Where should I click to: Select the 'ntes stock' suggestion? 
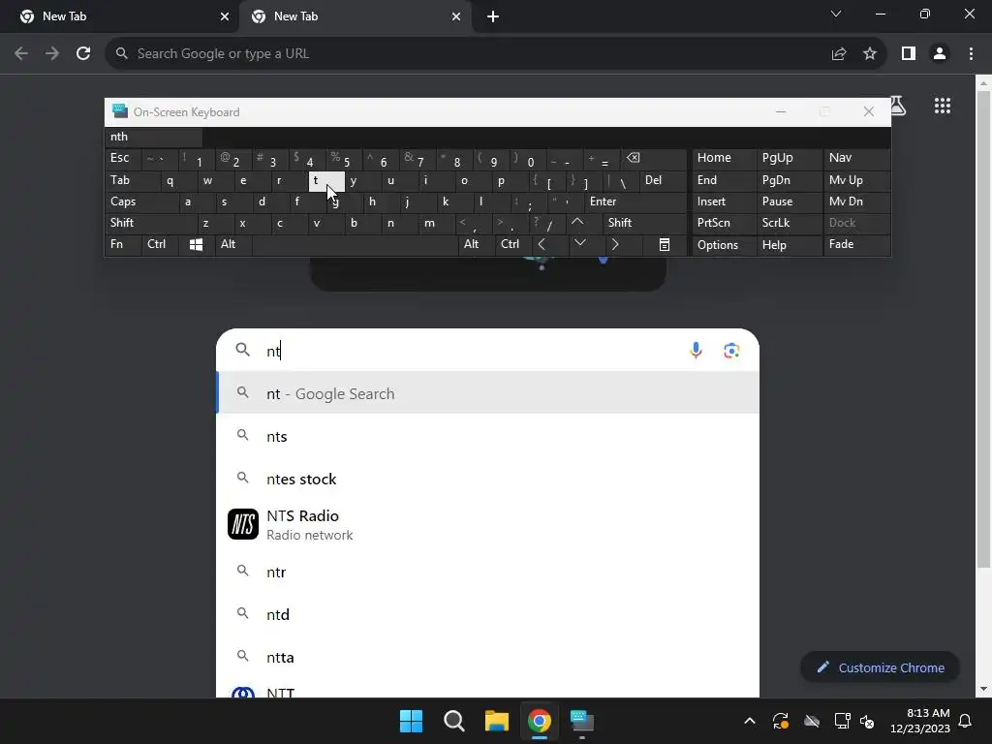coord(488,479)
